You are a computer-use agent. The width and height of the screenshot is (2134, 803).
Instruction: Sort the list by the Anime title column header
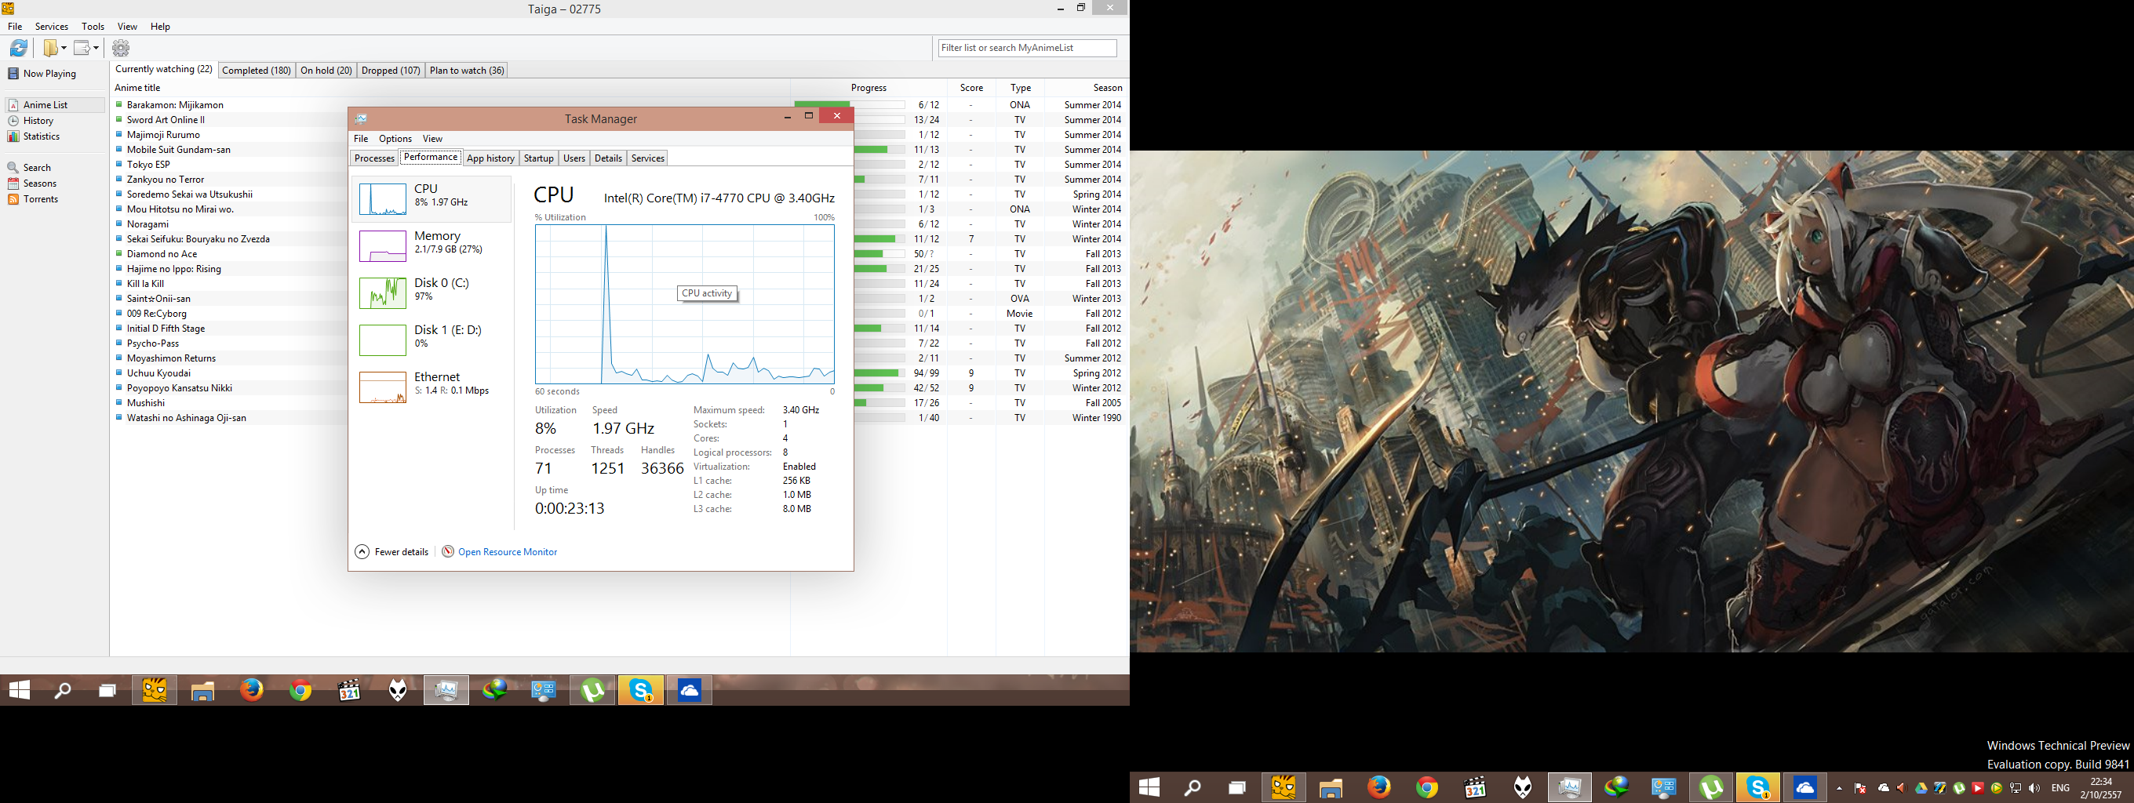(x=450, y=88)
